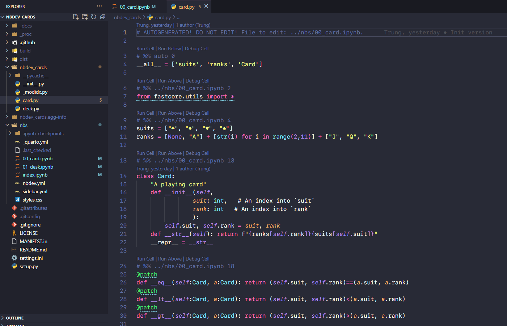The image size is (507, 326).
Task: Click the gear icon beside settings.ini
Action: (14, 258)
